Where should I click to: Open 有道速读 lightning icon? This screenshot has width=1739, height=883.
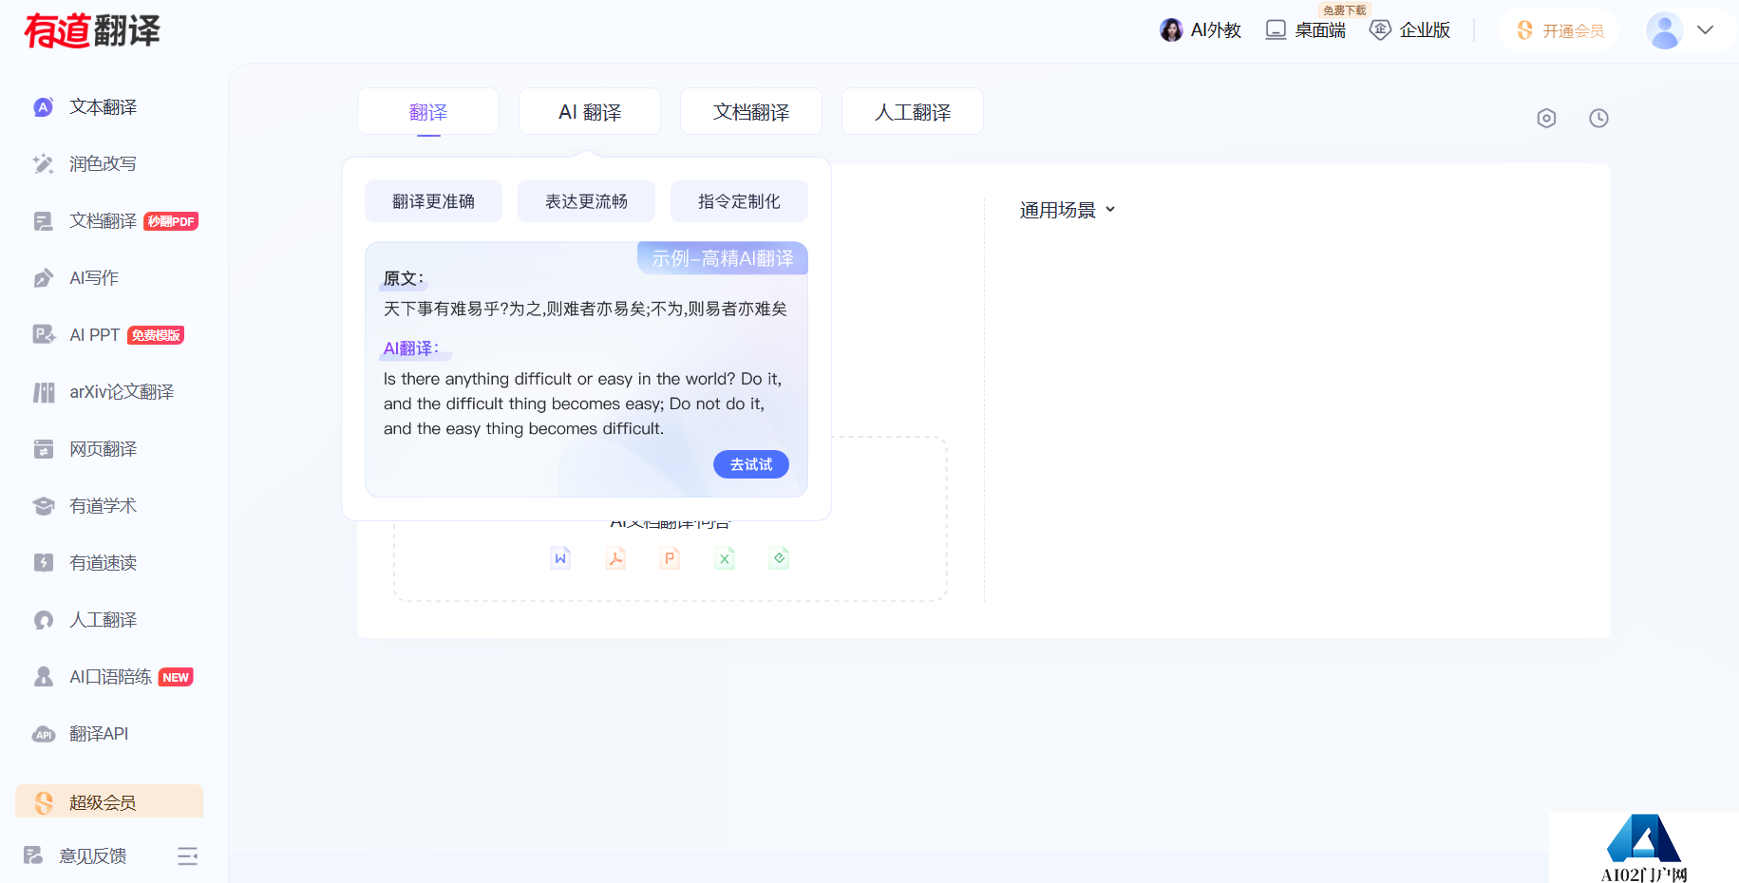44,563
